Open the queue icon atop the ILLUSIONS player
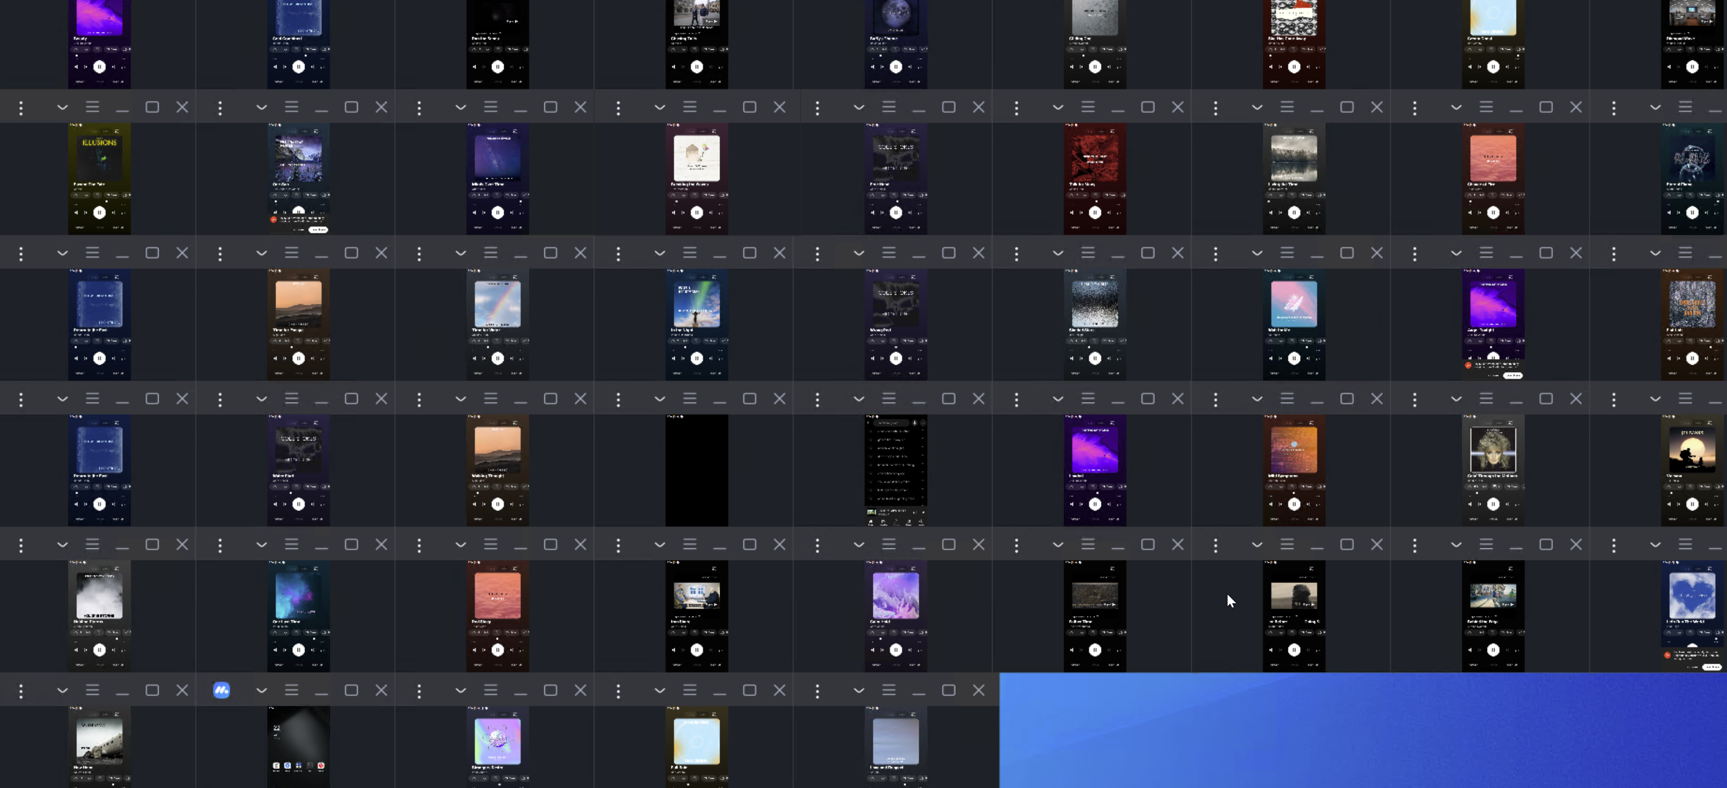The width and height of the screenshot is (1727, 788). click(116, 131)
